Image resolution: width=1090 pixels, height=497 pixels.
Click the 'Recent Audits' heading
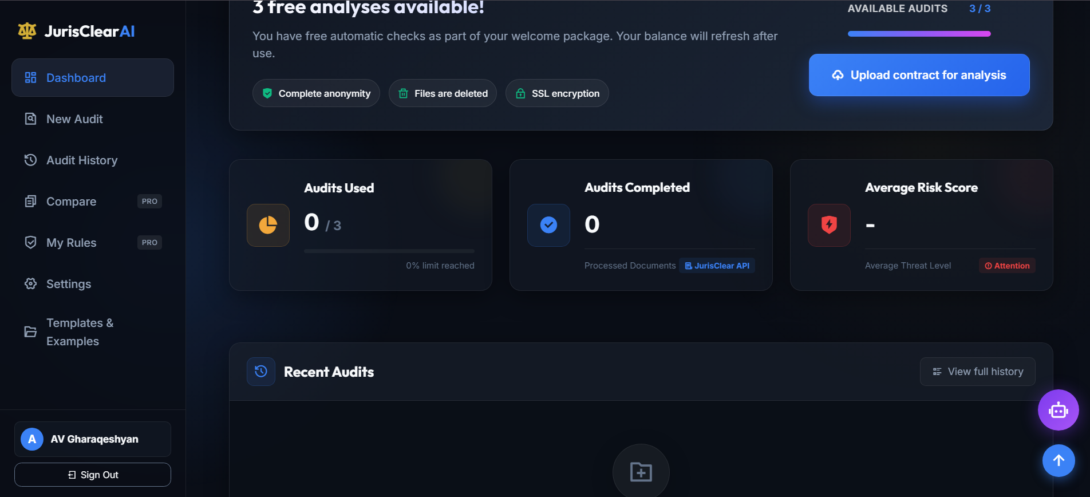329,372
